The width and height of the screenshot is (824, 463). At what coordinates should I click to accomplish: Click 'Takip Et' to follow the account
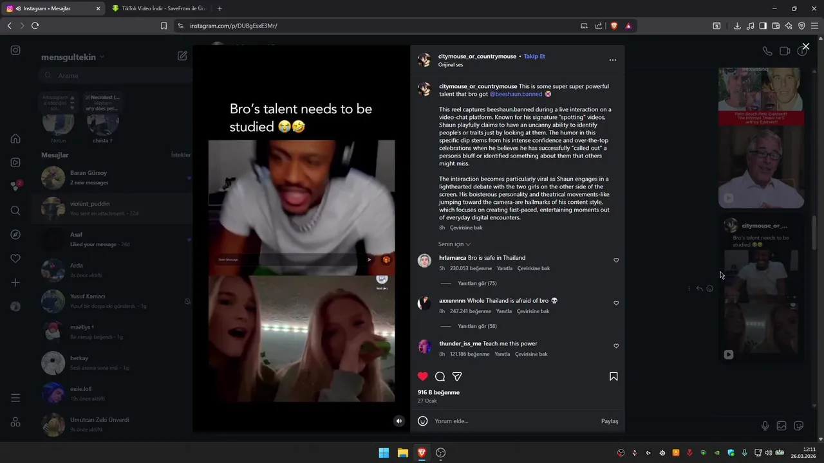click(534, 56)
